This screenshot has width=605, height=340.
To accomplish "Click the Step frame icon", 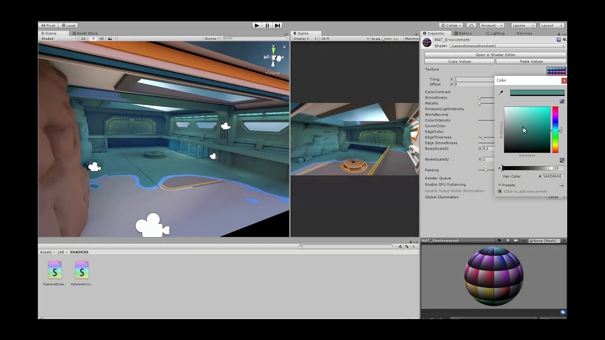I will [277, 25].
